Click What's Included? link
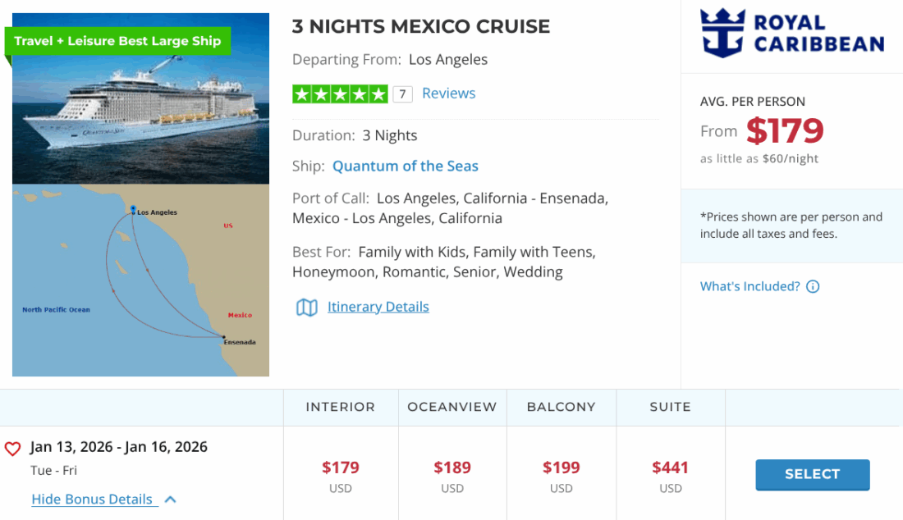903x520 pixels. point(749,286)
